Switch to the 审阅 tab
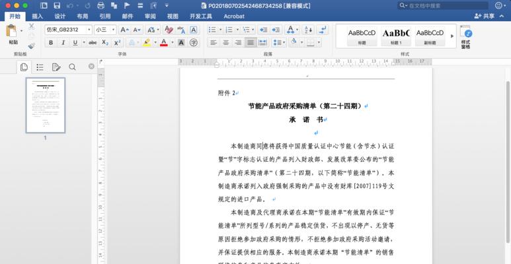Screen dimensions: 511x264 (x=150, y=16)
